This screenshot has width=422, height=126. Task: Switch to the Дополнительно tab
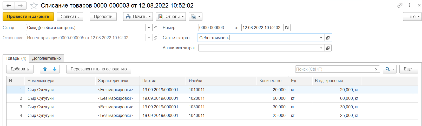pyautogui.click(x=46, y=58)
